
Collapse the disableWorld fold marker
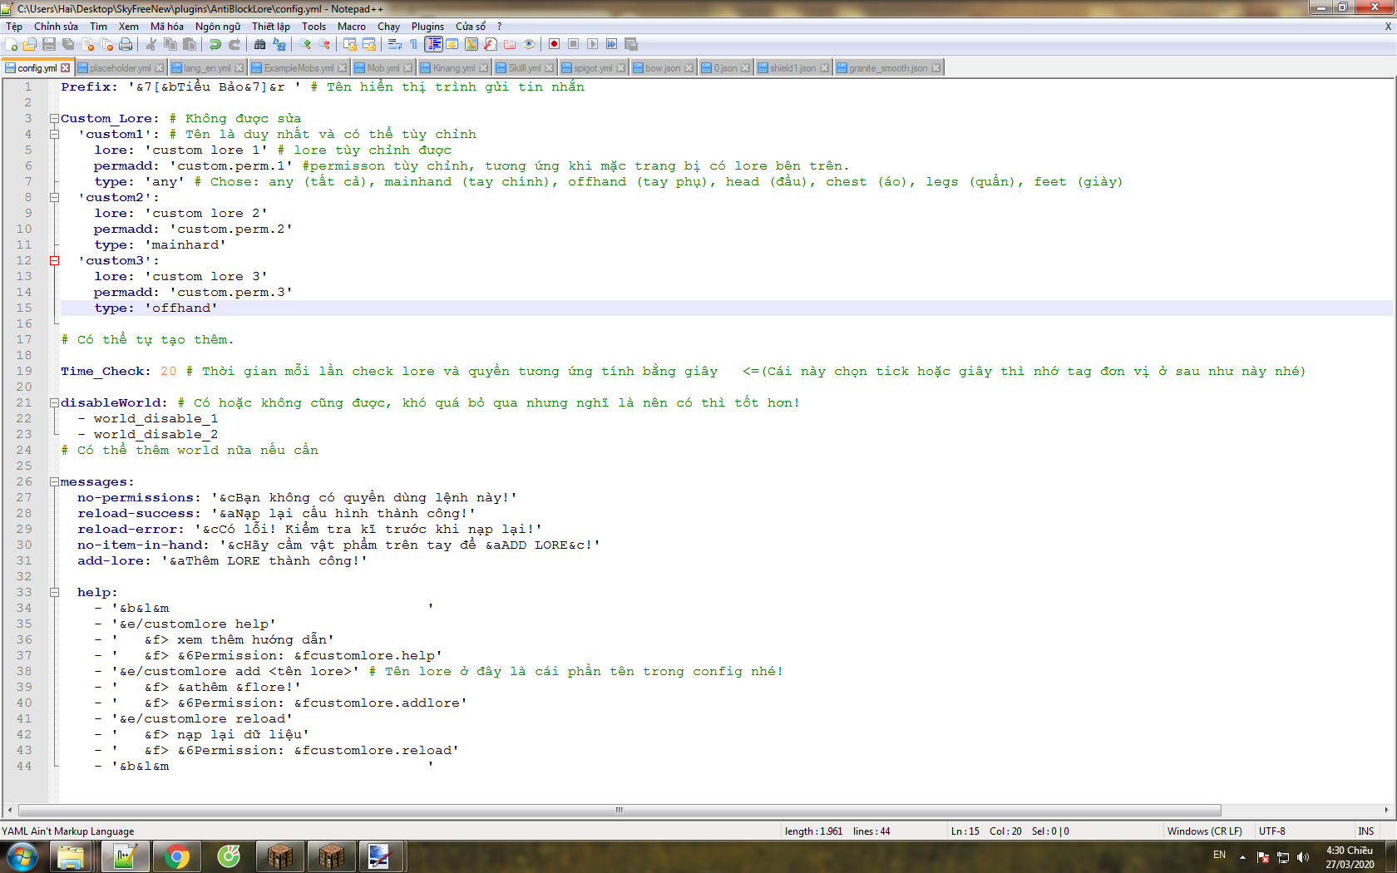pyautogui.click(x=54, y=403)
